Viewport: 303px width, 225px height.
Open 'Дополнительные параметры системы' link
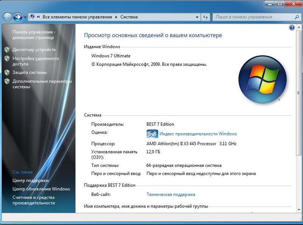[42, 84]
